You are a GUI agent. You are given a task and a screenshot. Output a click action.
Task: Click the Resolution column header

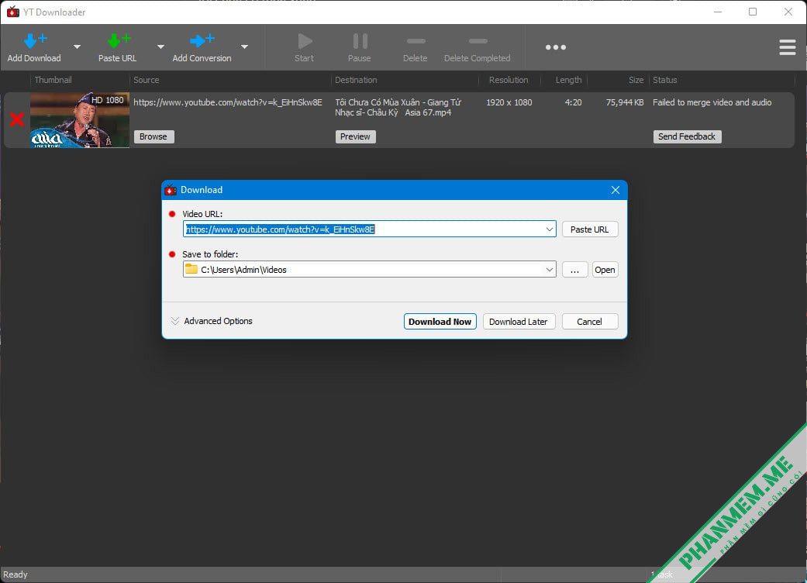(x=509, y=81)
